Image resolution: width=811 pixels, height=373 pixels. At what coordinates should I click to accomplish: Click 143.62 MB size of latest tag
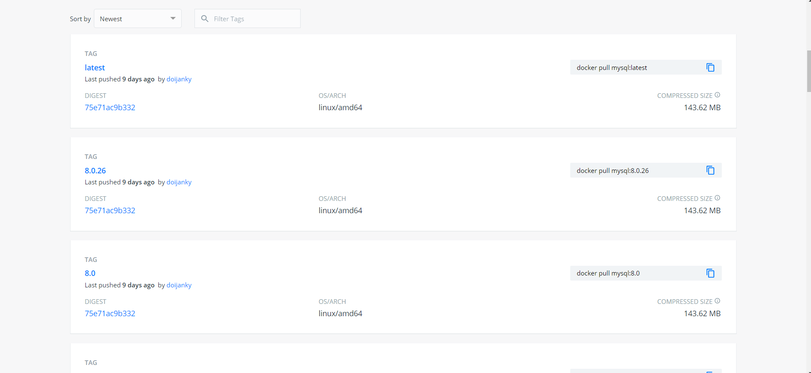702,108
